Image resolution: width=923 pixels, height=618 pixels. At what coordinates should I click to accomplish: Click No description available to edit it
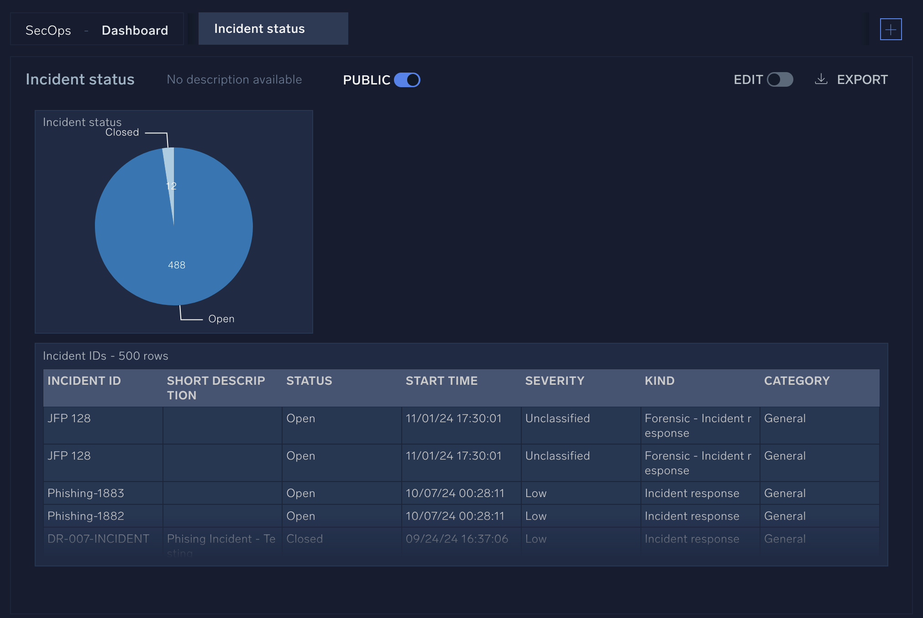tap(234, 79)
